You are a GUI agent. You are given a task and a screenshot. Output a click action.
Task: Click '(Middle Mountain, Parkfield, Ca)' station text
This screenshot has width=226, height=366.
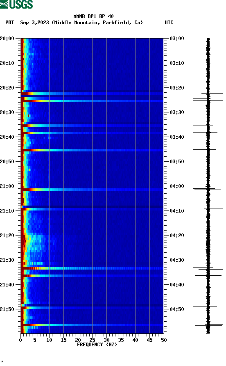coord(97,23)
